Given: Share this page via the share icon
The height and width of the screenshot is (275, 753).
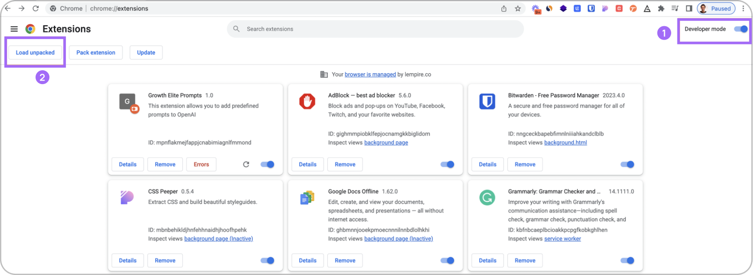Looking at the screenshot, I should point(504,8).
